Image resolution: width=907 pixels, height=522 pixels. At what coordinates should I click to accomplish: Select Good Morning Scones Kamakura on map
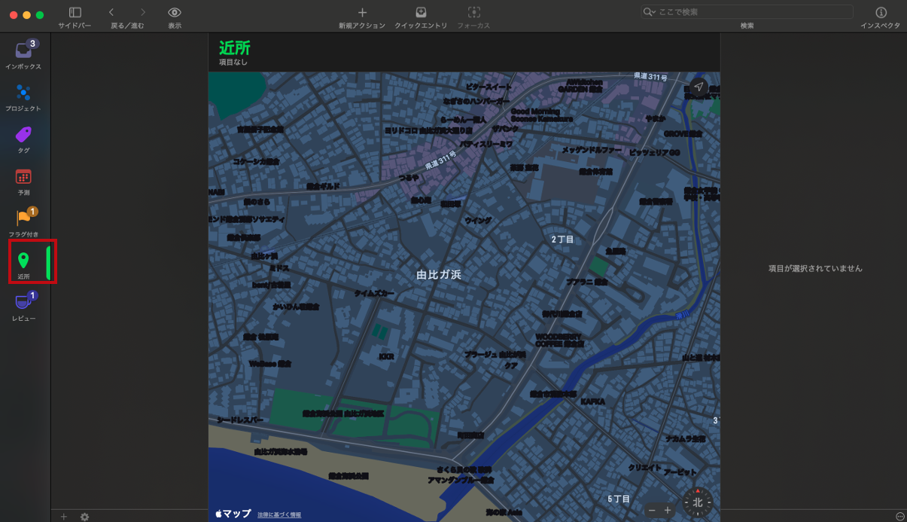[541, 114]
